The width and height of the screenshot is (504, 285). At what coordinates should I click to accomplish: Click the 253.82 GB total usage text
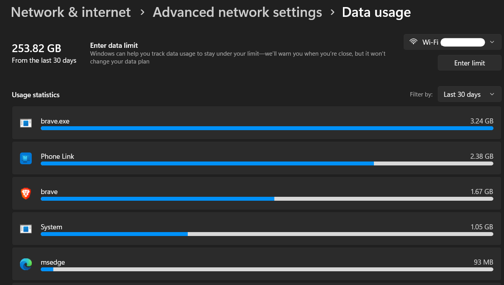pyautogui.click(x=36, y=49)
